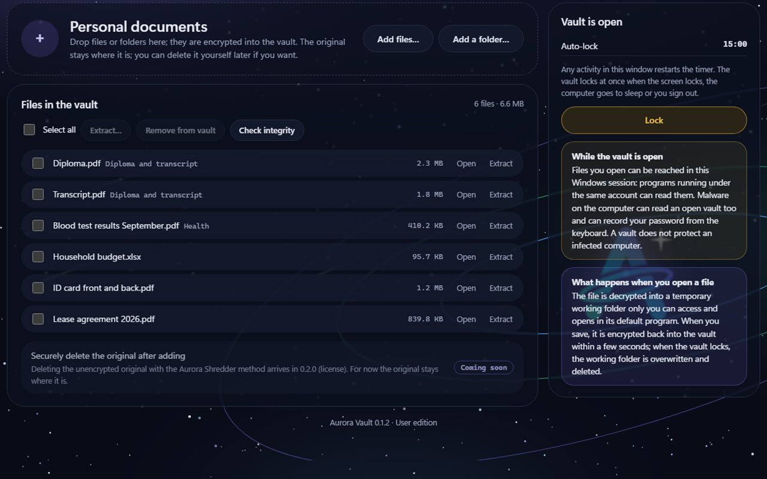Click What happens when you open a file heading
The image size is (767, 479).
pos(643,282)
